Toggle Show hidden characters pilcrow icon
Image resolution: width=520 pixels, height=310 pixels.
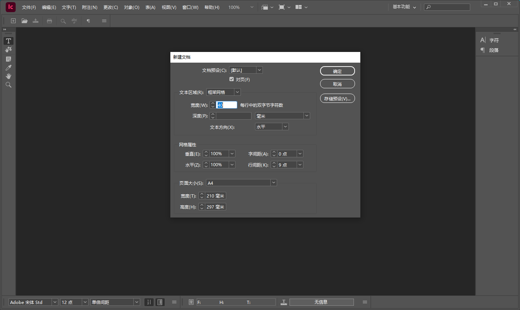coord(88,21)
